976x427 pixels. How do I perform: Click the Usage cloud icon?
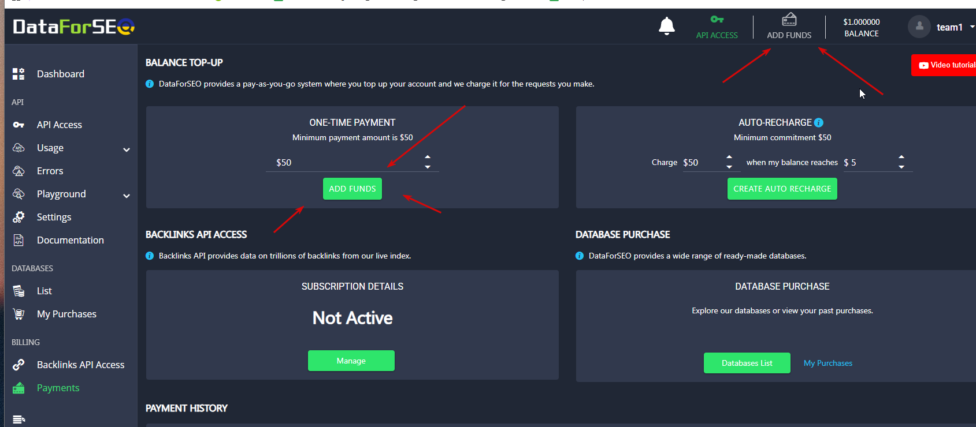pyautogui.click(x=18, y=148)
